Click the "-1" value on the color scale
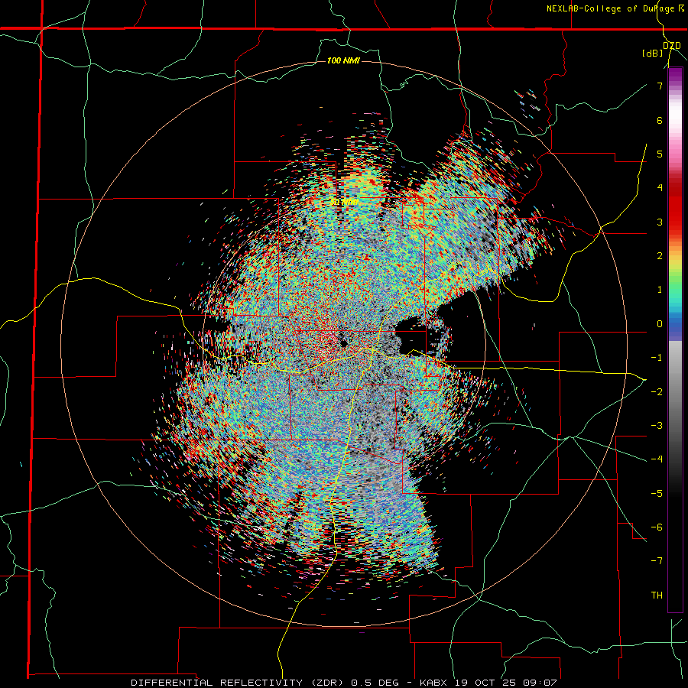 [x=657, y=358]
